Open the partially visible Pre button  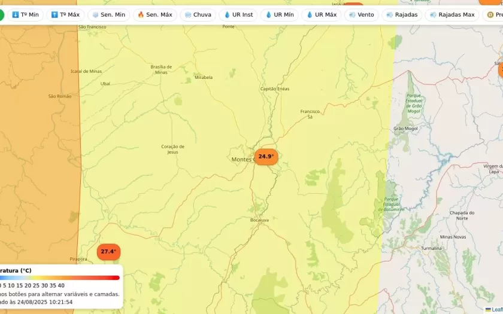(494, 14)
